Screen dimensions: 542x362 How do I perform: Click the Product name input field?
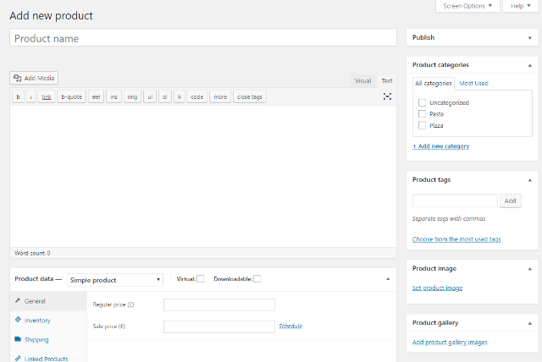point(203,37)
